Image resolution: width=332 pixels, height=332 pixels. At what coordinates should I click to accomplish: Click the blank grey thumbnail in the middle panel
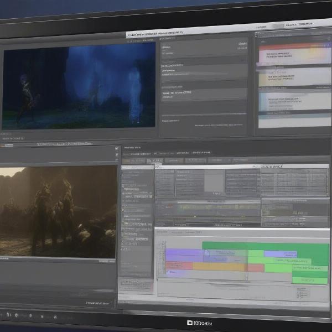pos(214,180)
